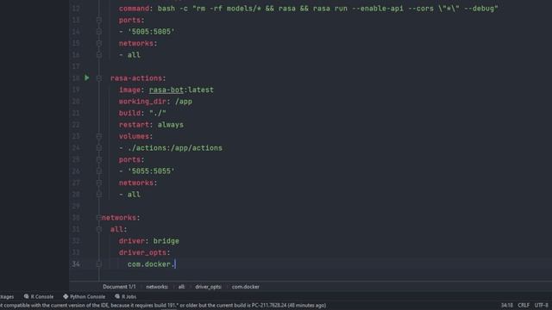Jump to networks: breadcrumb
The height and width of the screenshot is (310, 552).
(157, 287)
